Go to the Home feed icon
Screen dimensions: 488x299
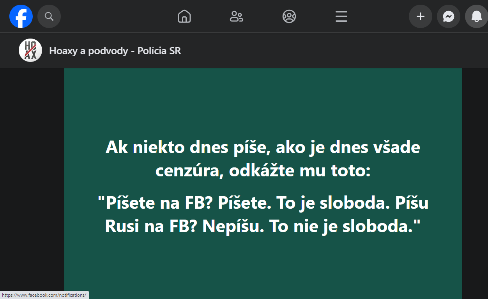[x=184, y=16]
